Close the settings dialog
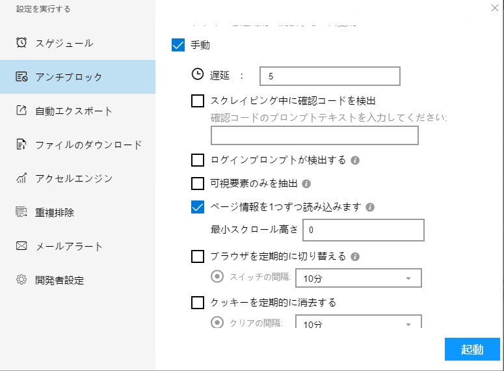The image size is (504, 371). click(494, 8)
